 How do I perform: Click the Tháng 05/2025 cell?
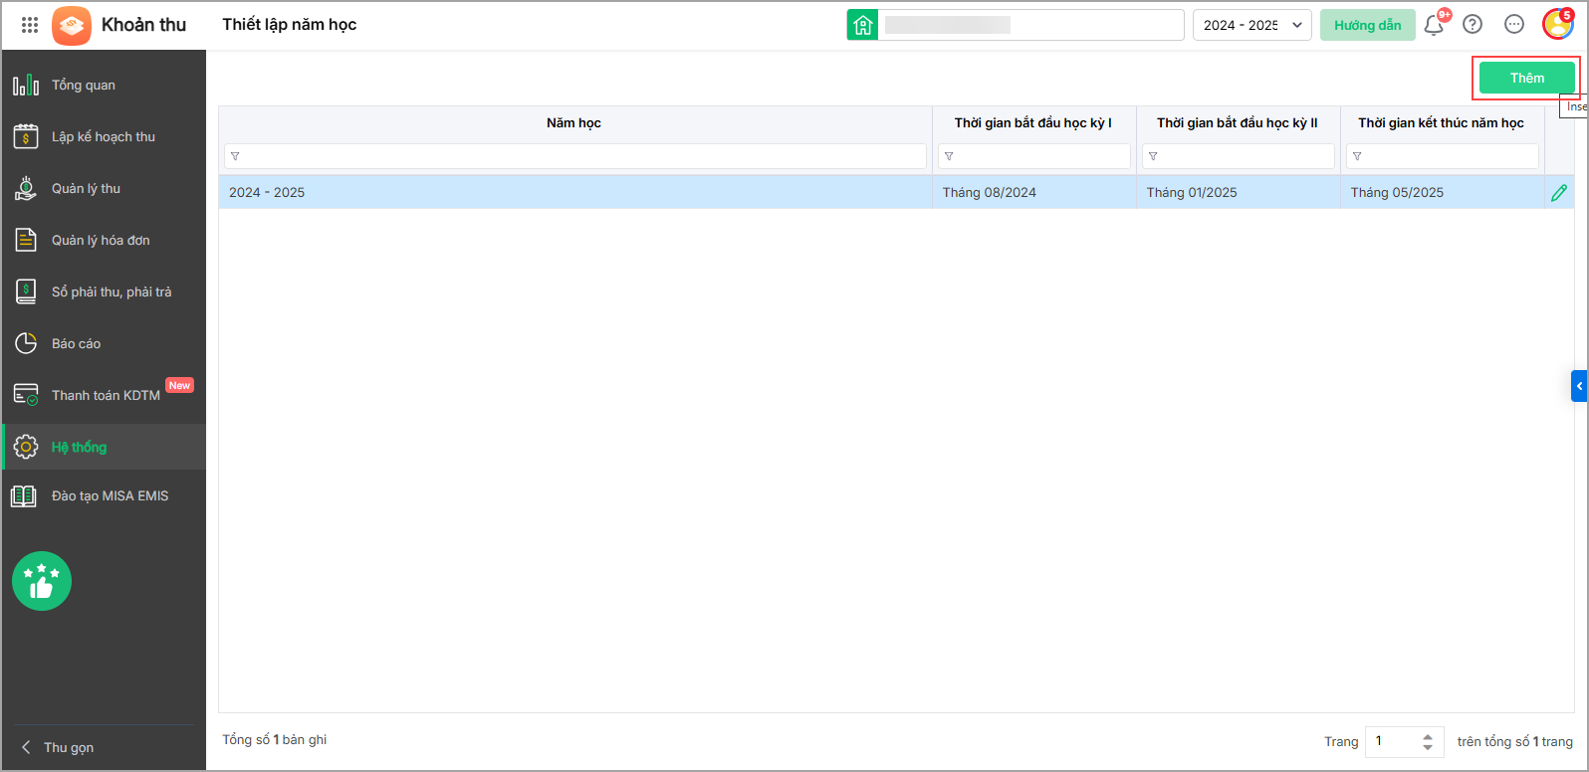point(1442,193)
